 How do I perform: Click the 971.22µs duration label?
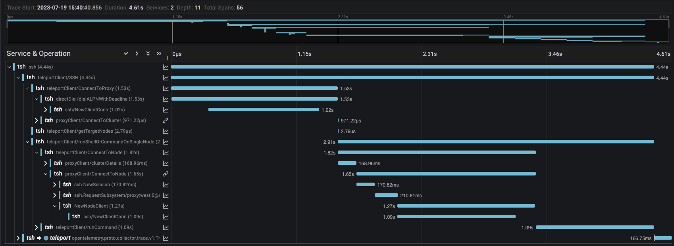click(351, 120)
